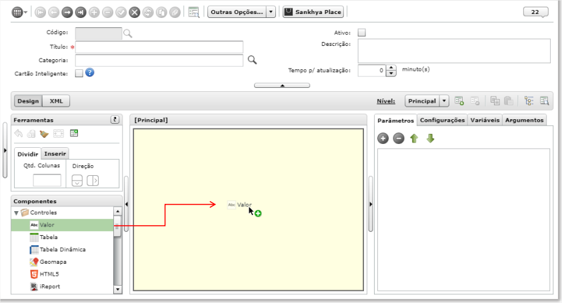
Task: Click the Qtd. Colunas input field
Action: (47, 180)
